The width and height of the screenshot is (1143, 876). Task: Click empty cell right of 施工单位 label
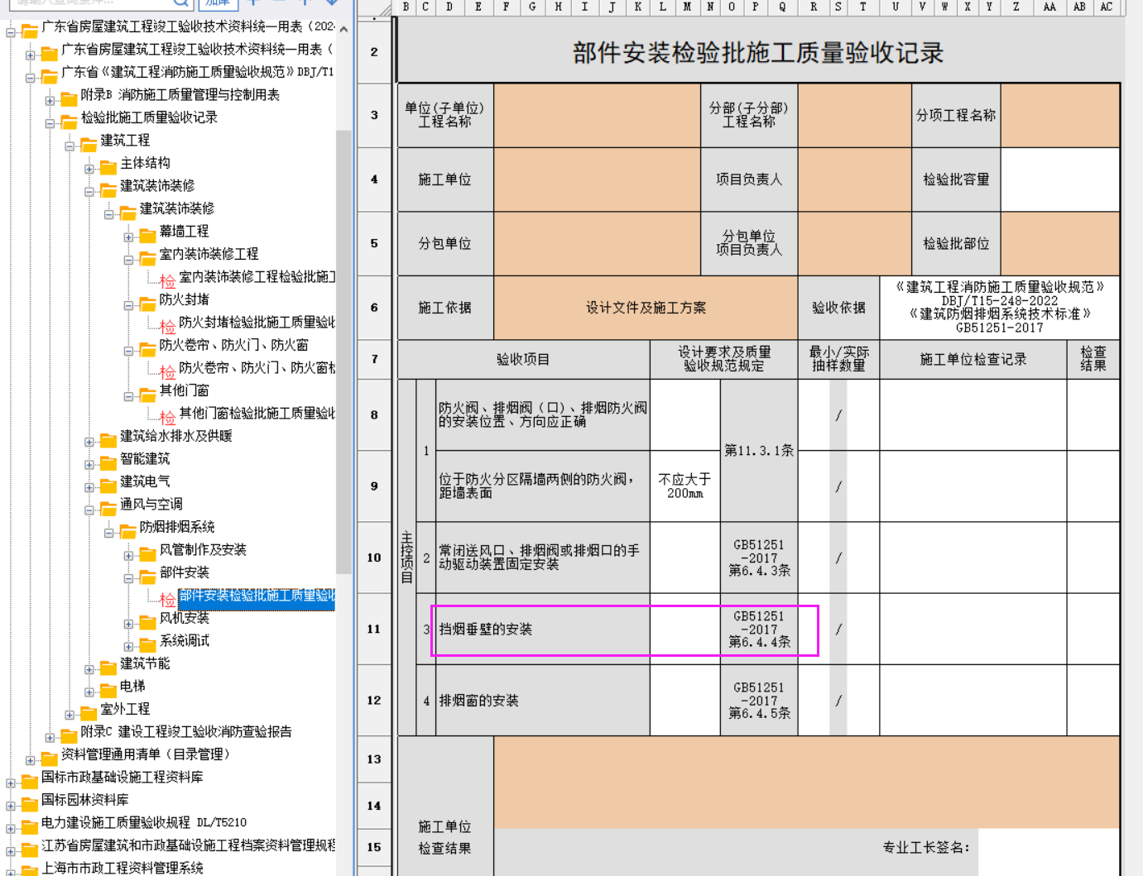(x=597, y=180)
